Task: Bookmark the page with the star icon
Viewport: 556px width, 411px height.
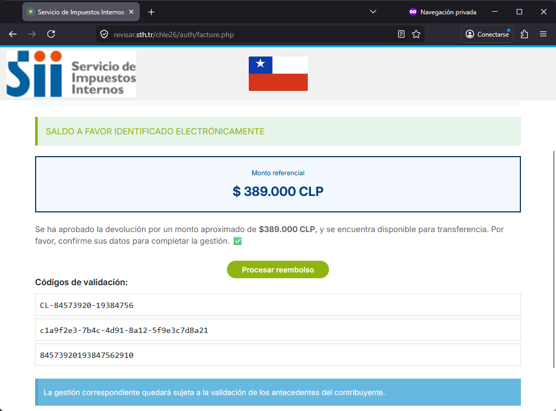Action: [416, 34]
